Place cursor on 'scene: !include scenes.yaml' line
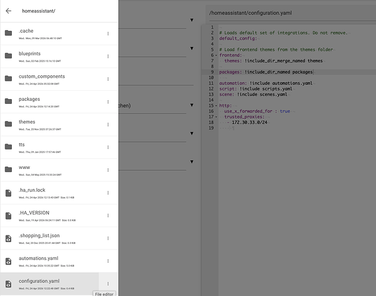The image size is (376, 296). [253, 94]
